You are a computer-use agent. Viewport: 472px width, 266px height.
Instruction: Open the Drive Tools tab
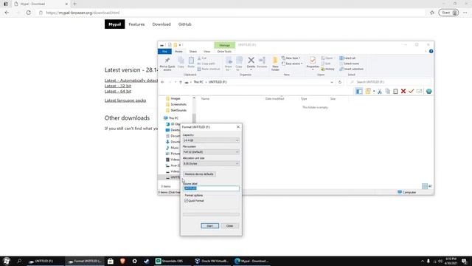224,52
